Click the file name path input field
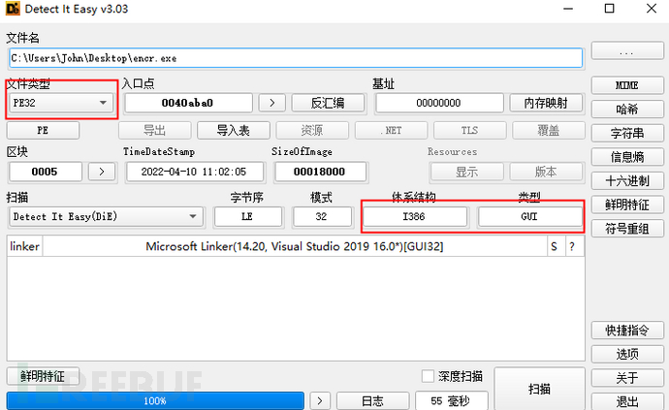The height and width of the screenshot is (410, 669). point(294,57)
